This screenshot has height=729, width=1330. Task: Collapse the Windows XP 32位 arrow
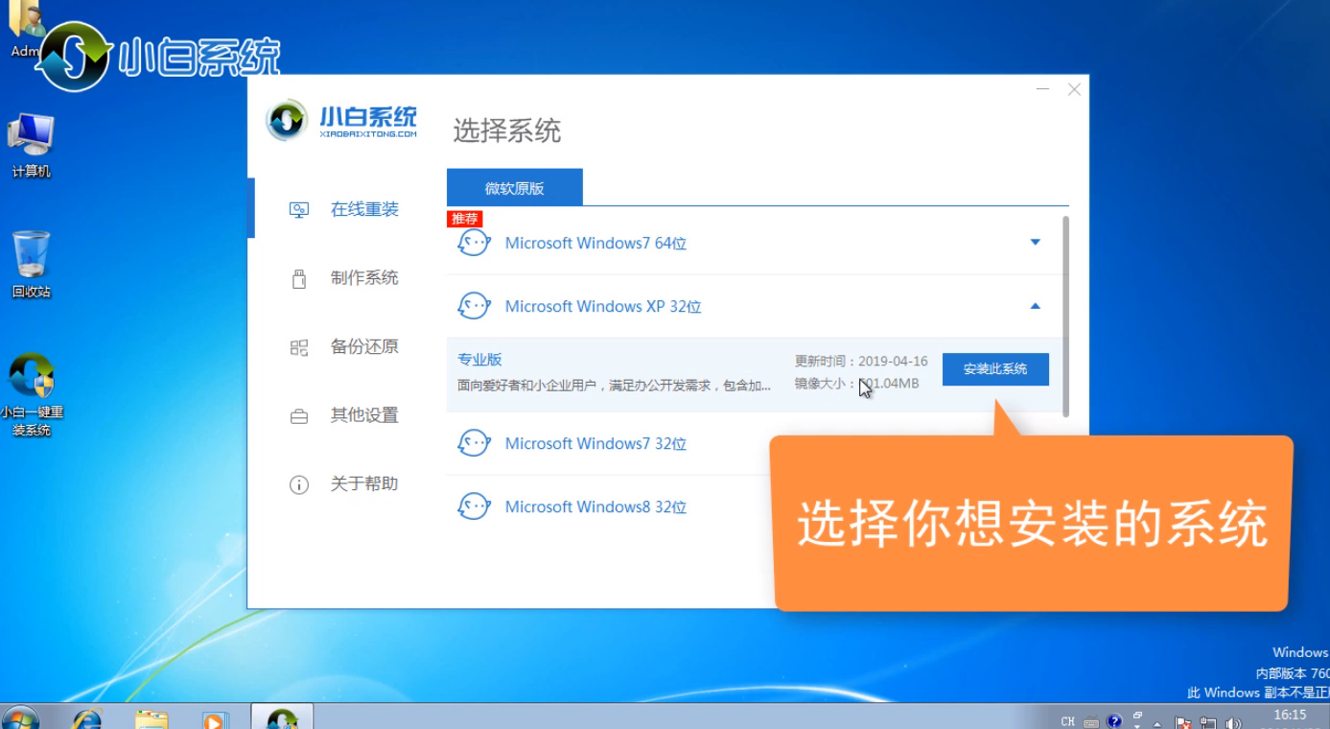1036,306
